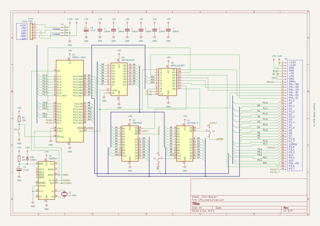This screenshot has width=320, height=226.
Task: Select the Y1 12 MHz crystal symbol
Action: [x=64, y=194]
